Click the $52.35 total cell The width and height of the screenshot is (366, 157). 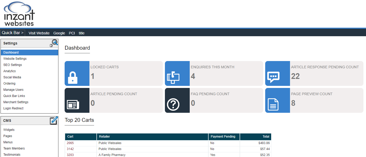[x=256, y=155]
